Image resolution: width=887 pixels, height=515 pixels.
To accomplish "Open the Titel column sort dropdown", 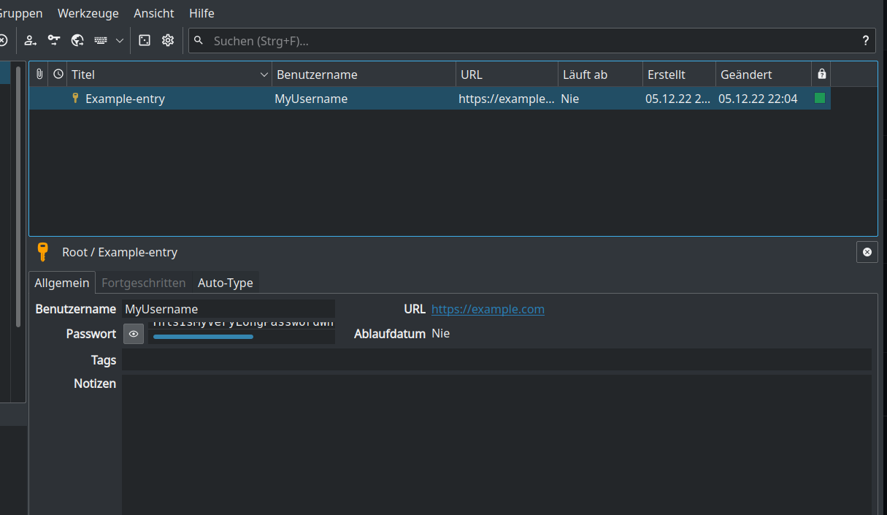I will point(264,74).
